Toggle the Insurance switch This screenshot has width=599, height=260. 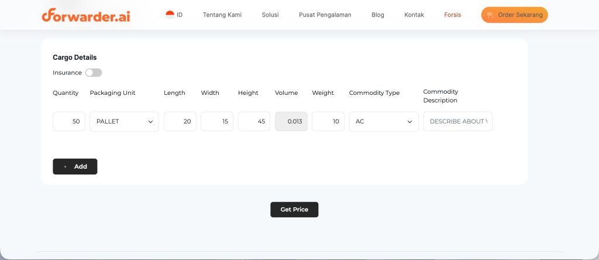94,73
